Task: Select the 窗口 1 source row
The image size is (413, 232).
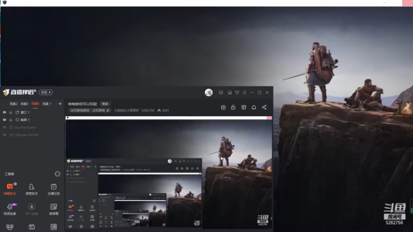Action: pyautogui.click(x=32, y=112)
